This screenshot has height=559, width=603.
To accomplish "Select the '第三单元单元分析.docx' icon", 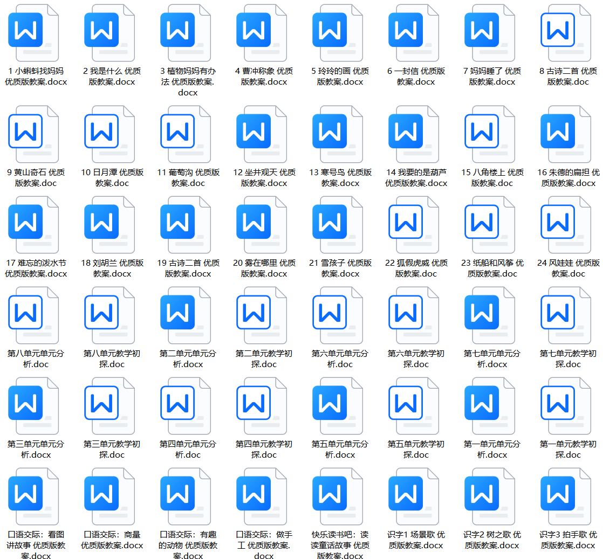I will tap(33, 406).
